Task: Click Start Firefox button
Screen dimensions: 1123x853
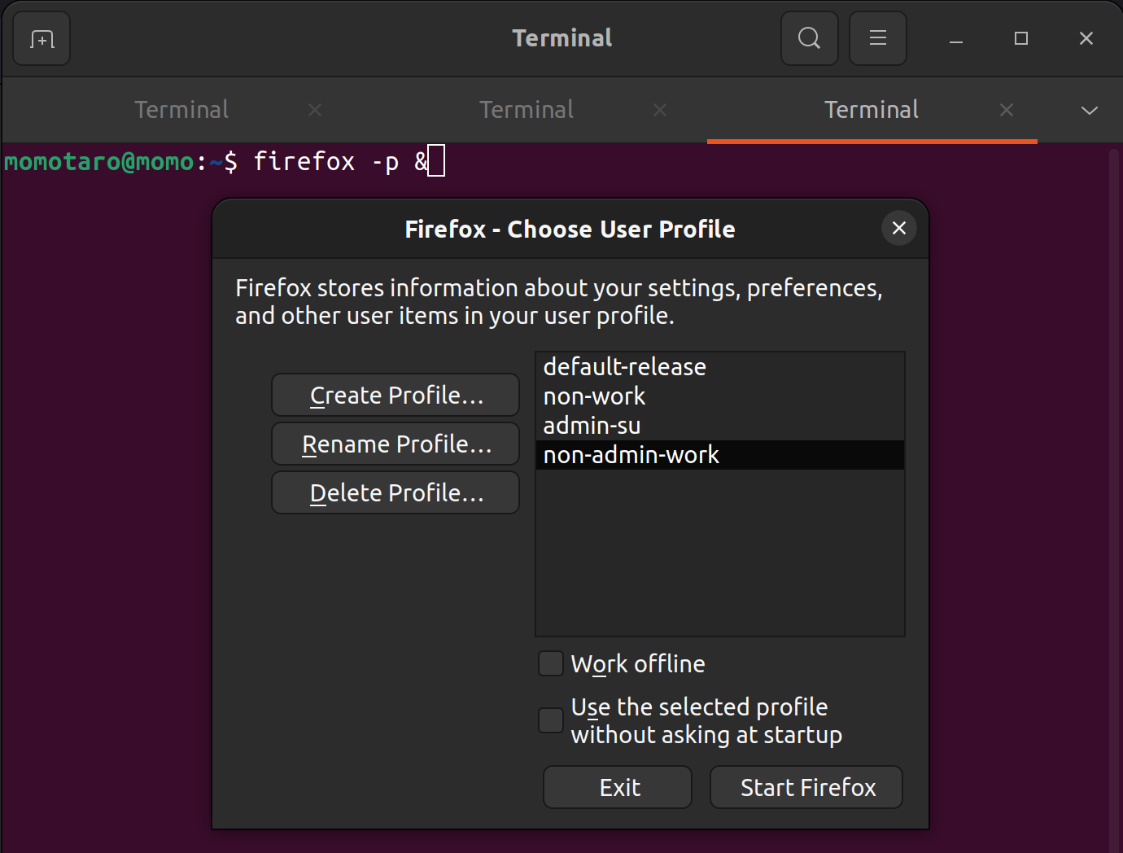Action: 806,787
